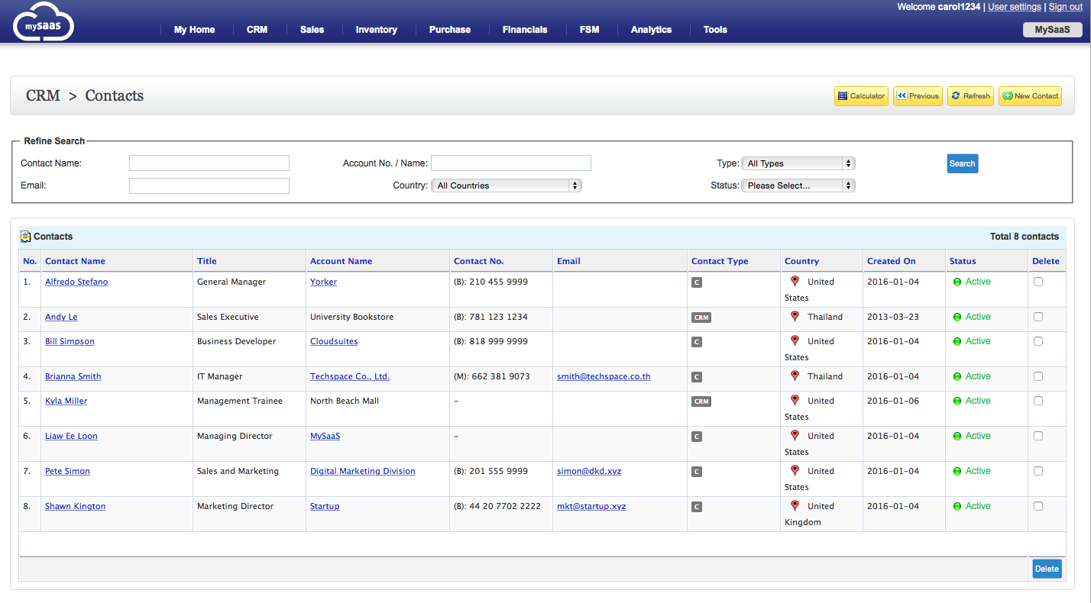Click the mySaaS cloud logo
This screenshot has width=1091, height=603.
point(44,21)
